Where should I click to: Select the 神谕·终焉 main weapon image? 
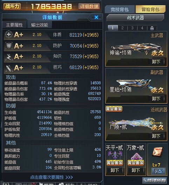[136, 49]
